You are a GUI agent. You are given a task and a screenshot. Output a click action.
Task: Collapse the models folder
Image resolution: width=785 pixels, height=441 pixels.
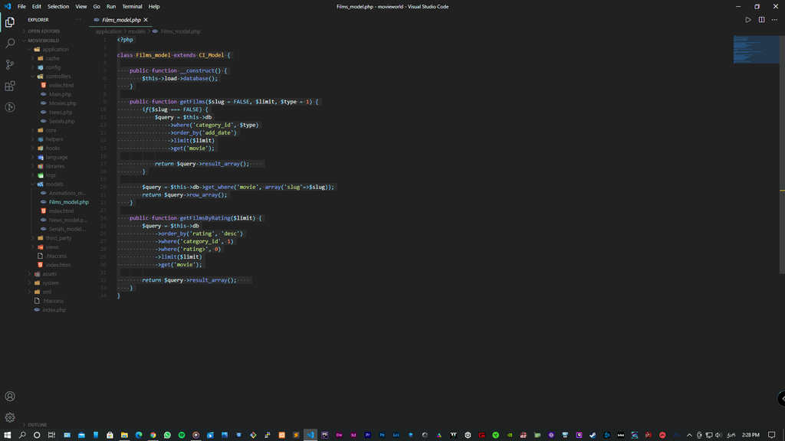pyautogui.click(x=54, y=185)
